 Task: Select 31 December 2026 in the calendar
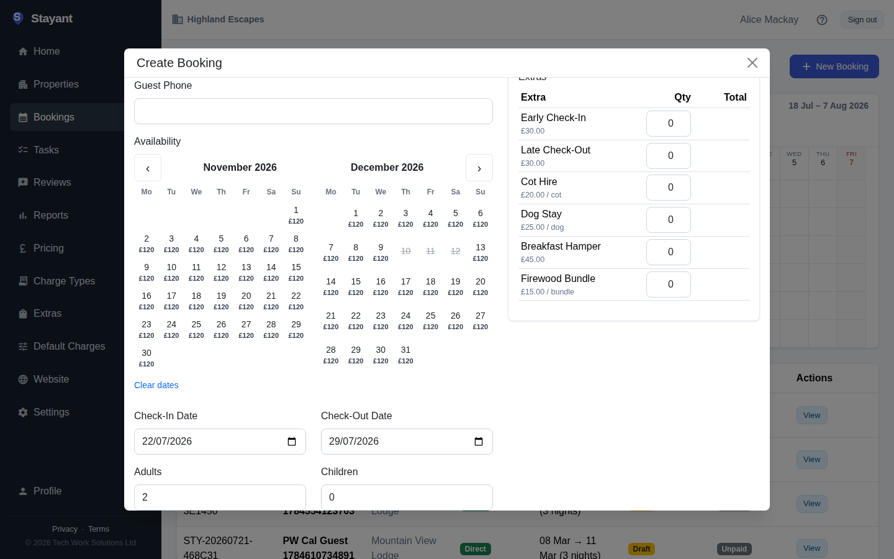point(405,355)
